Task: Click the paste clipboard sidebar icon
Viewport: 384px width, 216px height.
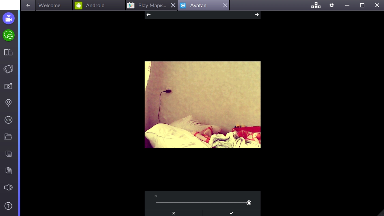Action: point(8,171)
